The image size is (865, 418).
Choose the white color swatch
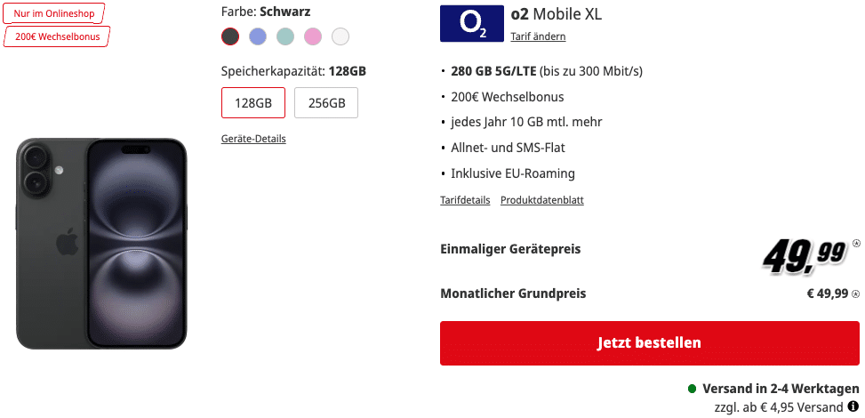340,36
